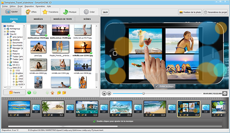Open Paramètres du projet
Viewport: 230px width, 133px height.
(x=215, y=12)
